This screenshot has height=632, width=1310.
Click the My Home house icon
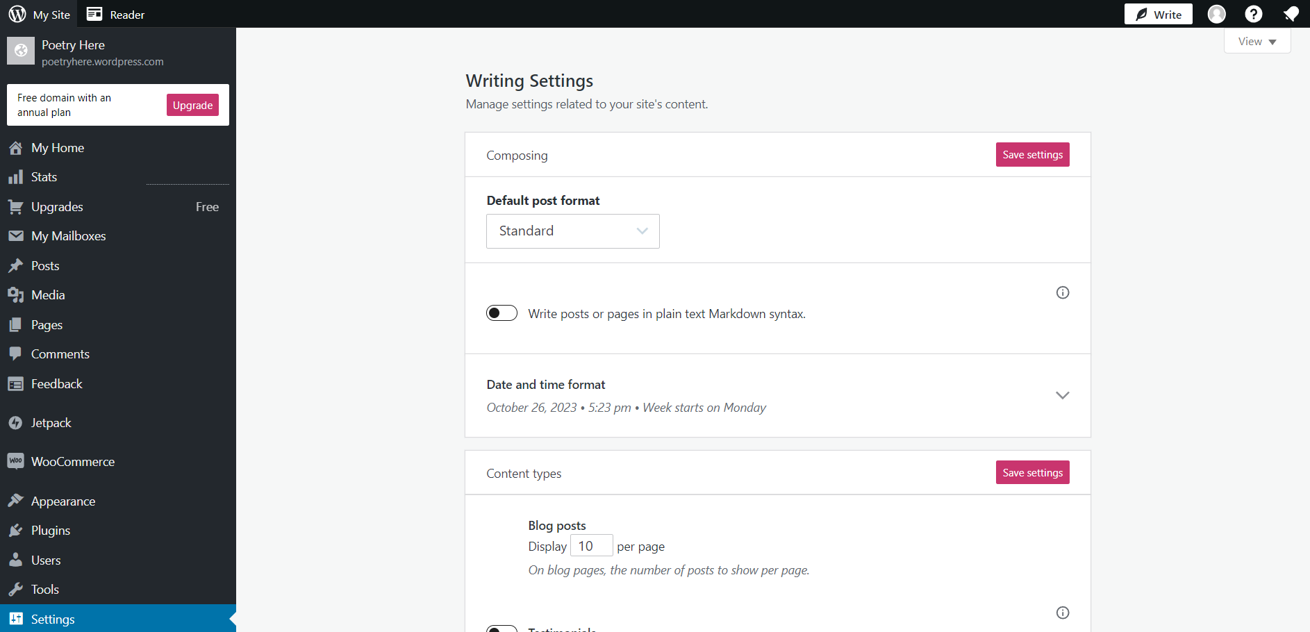[x=16, y=148]
